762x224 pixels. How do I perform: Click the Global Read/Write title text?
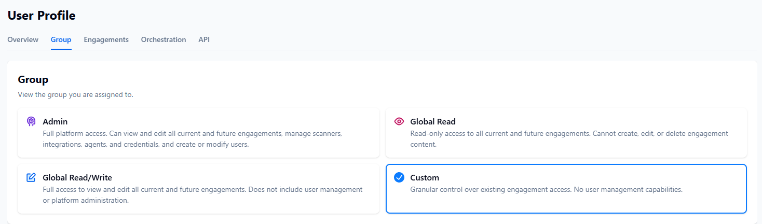tap(77, 177)
